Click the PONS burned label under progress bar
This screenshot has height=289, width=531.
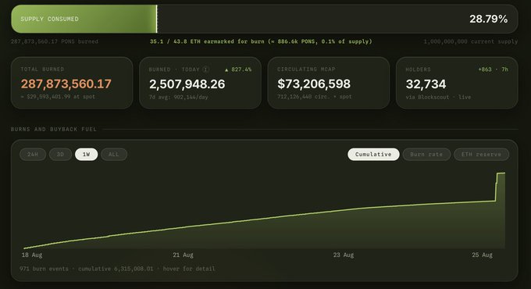55,41
